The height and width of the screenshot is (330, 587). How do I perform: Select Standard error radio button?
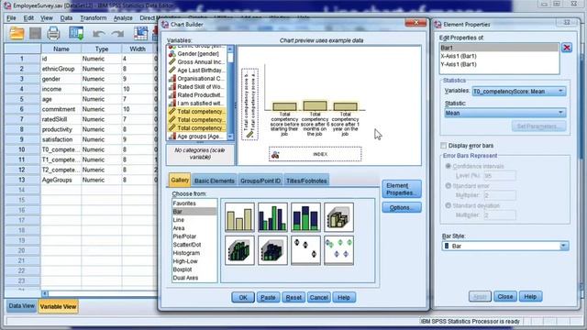[x=449, y=186]
